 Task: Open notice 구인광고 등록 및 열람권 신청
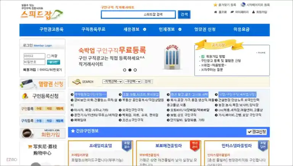pos(221,61)
